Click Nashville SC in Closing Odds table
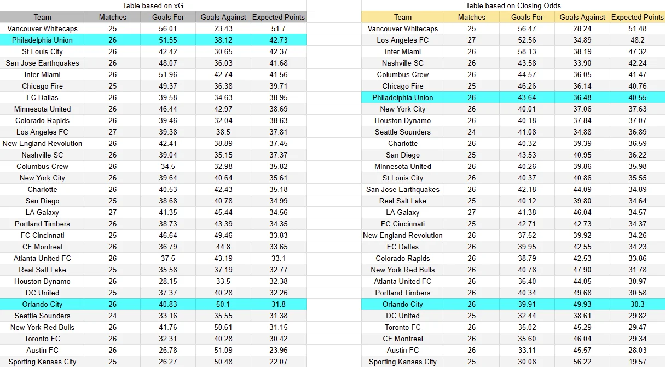Image resolution: width=665 pixels, height=367 pixels. [403, 63]
